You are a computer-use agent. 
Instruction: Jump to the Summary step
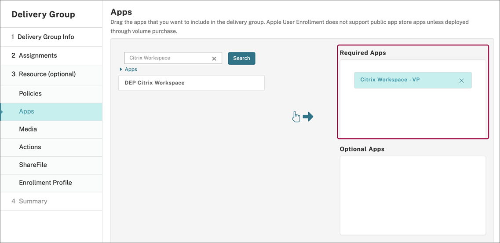coord(33,201)
